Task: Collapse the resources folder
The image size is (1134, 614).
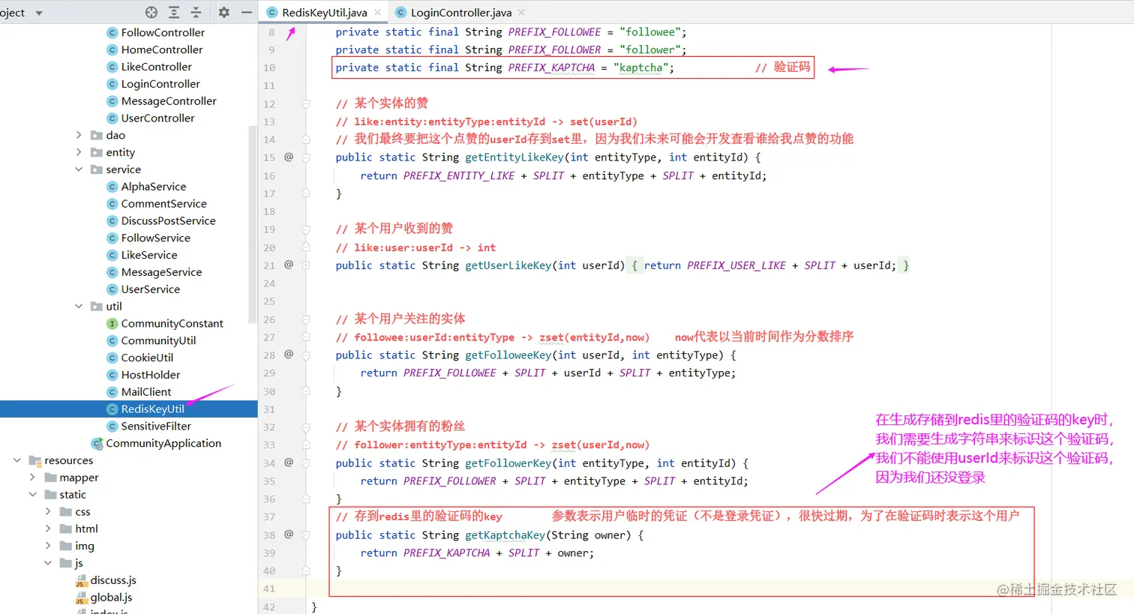Action: click(17, 460)
